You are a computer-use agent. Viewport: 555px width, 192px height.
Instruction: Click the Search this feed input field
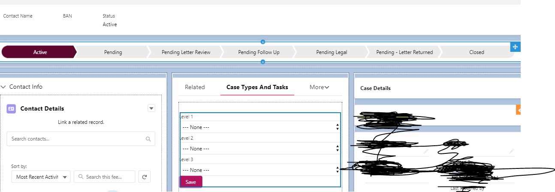104,177
